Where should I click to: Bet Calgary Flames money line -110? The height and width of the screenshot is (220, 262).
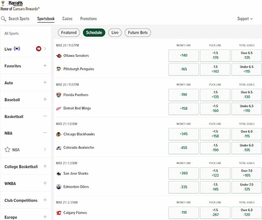click(183, 213)
